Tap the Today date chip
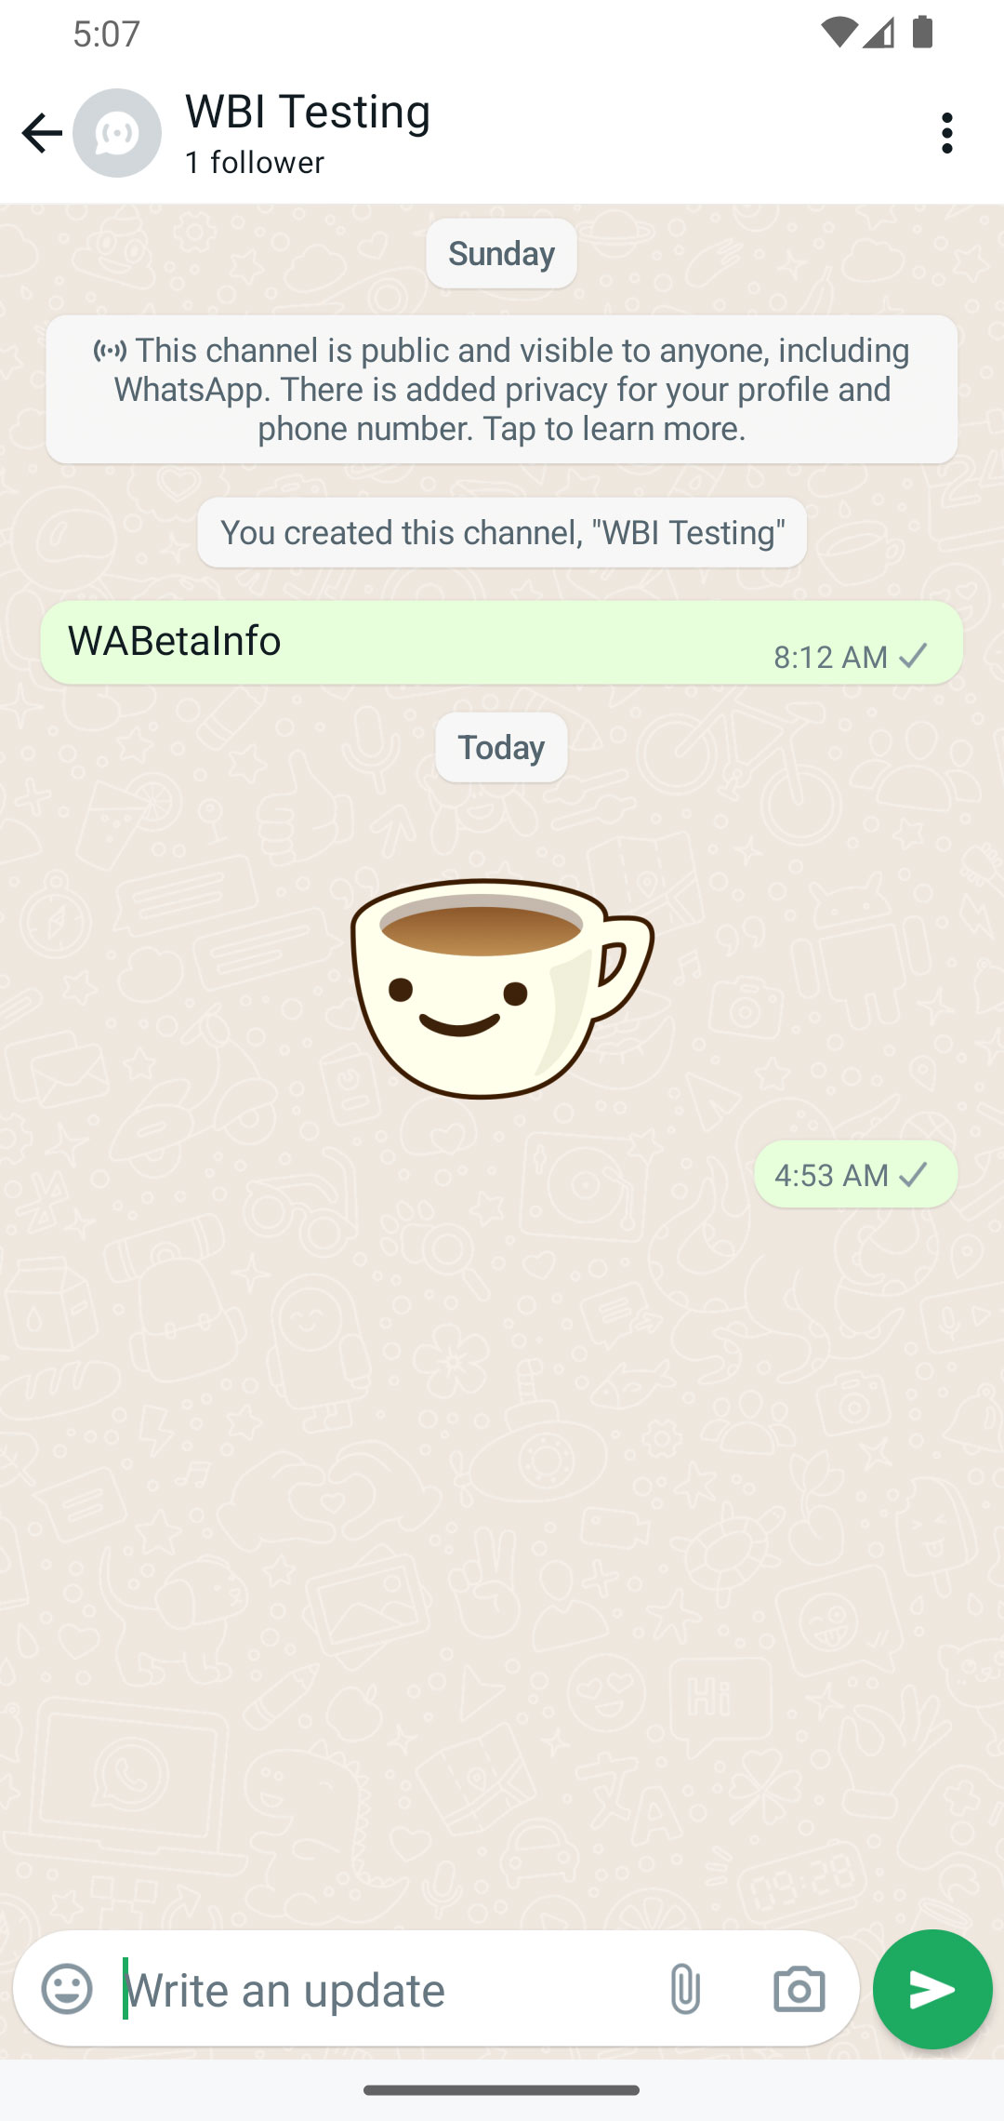The height and width of the screenshot is (2121, 1004). [502, 747]
